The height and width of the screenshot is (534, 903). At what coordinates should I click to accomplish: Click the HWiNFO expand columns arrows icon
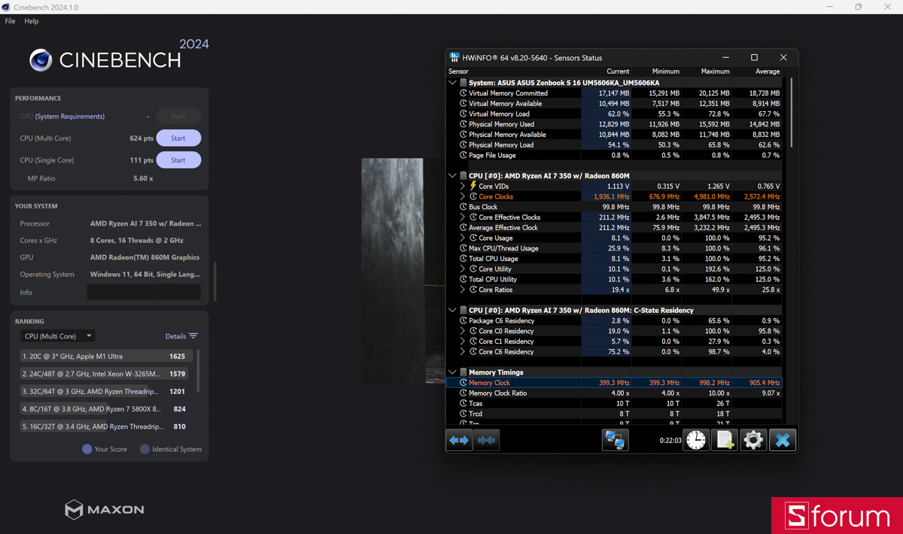point(459,440)
